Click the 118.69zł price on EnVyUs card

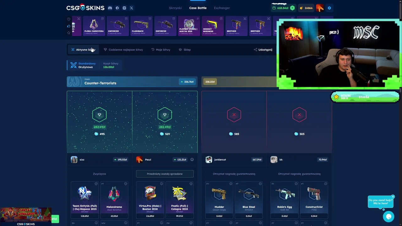point(85,216)
